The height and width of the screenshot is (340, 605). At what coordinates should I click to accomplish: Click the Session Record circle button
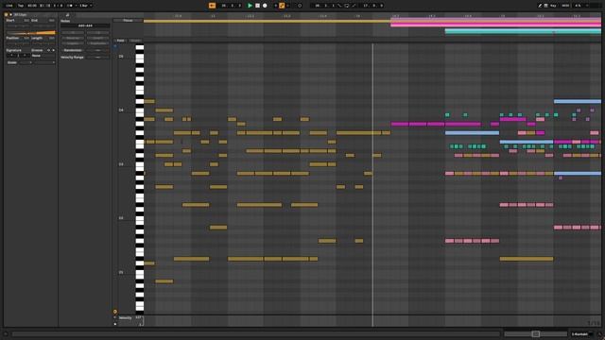pos(300,6)
